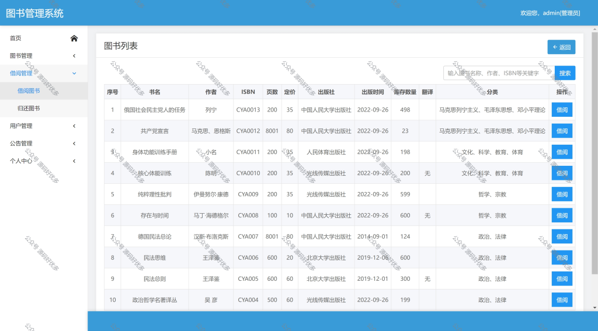598x331 pixels.
Task: Select the ISBN cell CYA004
Action: coord(248,300)
